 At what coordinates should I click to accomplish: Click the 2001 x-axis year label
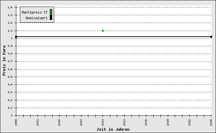pos(38,122)
